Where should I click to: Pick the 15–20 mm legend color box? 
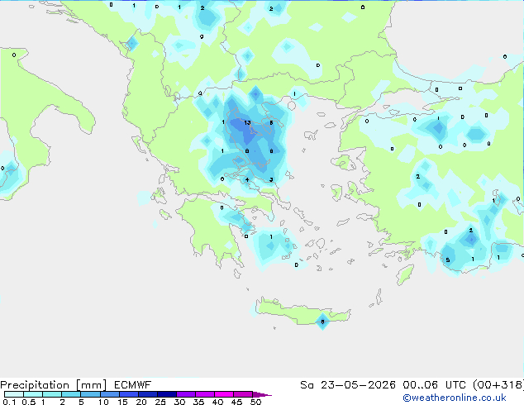[x=129, y=394]
